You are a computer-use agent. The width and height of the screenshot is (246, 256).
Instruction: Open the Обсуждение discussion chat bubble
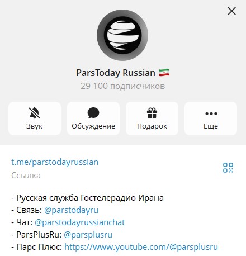[93, 113]
